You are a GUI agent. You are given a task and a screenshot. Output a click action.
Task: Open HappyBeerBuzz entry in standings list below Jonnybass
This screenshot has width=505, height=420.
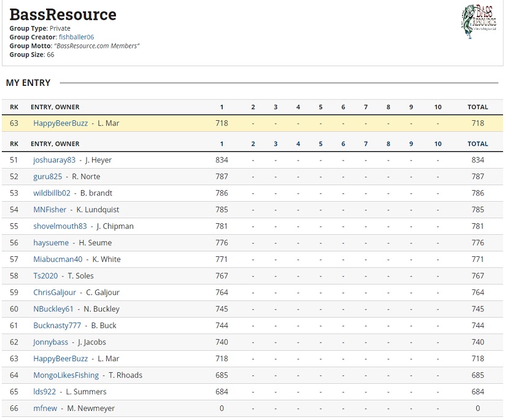pyautogui.click(x=61, y=359)
